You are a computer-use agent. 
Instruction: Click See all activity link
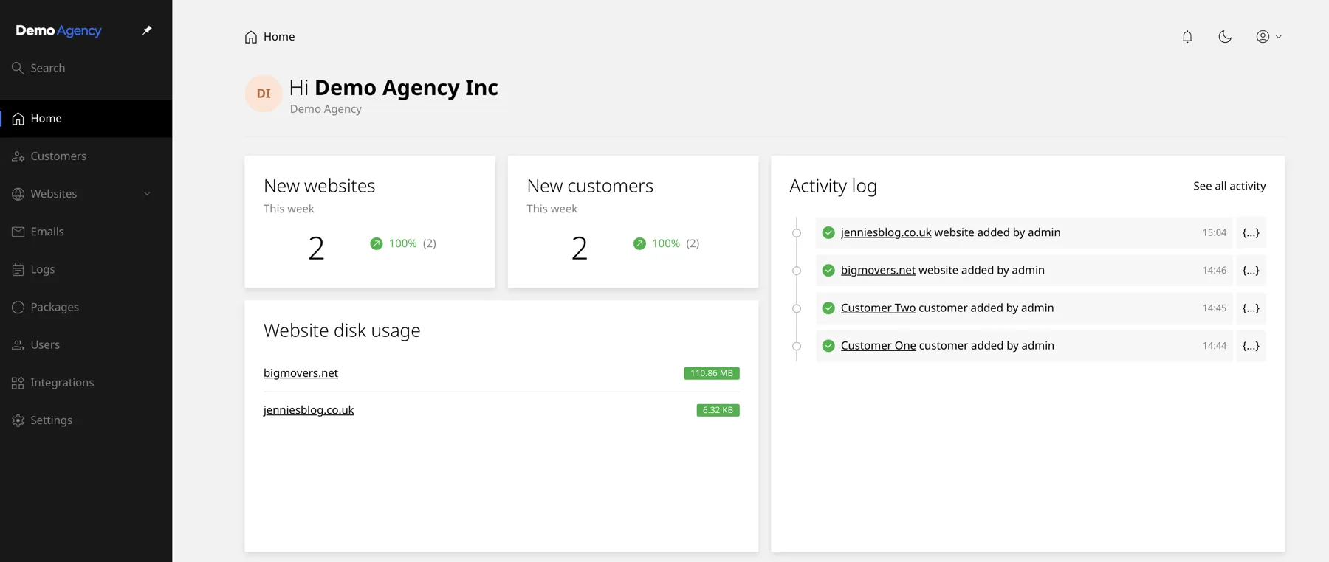pyautogui.click(x=1229, y=186)
